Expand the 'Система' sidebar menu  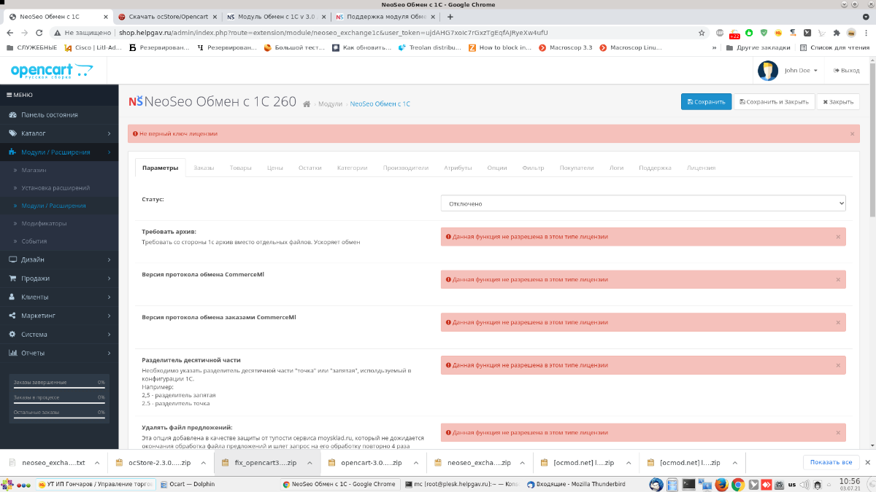point(59,335)
